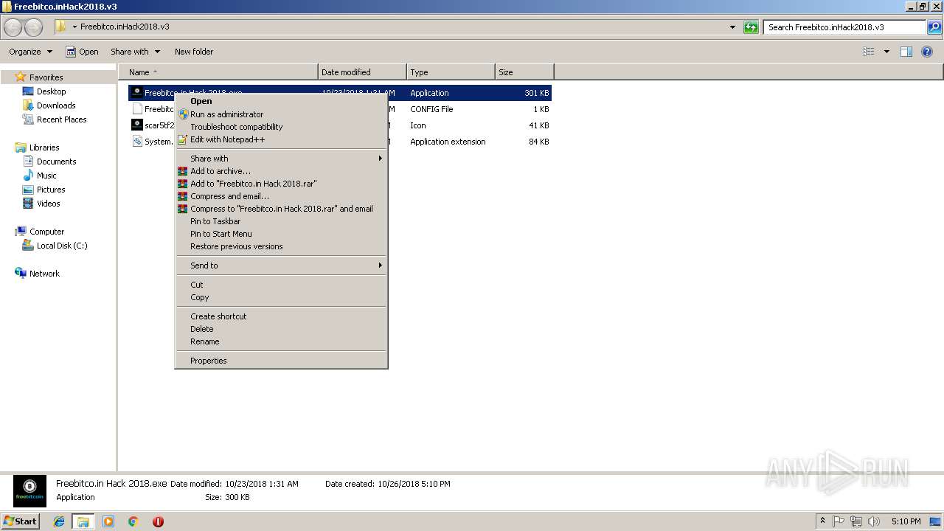Sort by the Name column header

(x=218, y=72)
